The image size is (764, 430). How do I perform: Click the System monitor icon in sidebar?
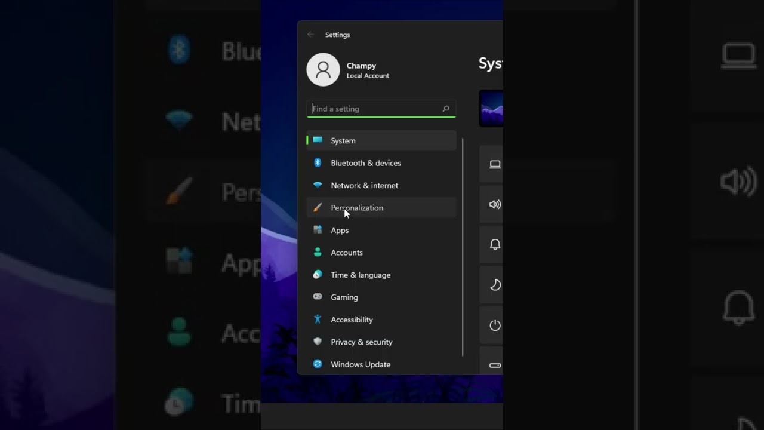click(x=318, y=140)
